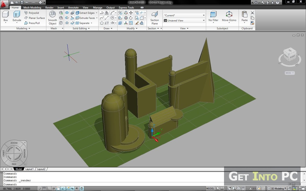Switch to the Layout1 tab
Image resolution: width=306 pixels, height=191 pixels.
click(29, 169)
